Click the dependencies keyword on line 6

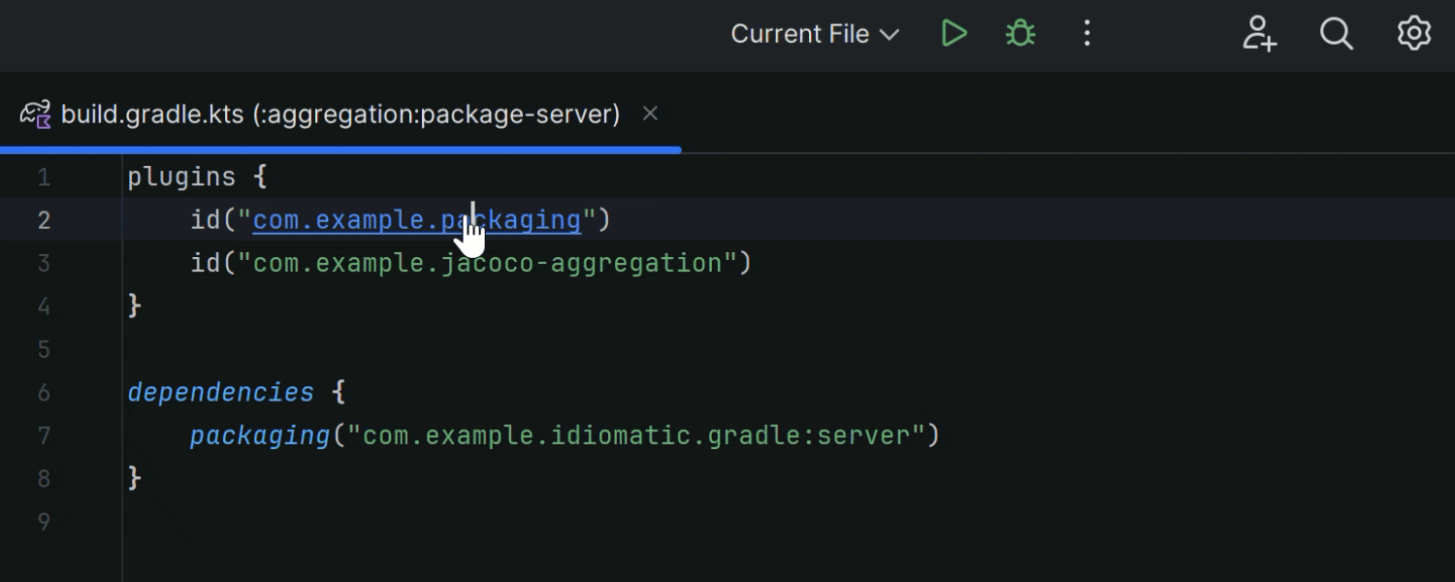(x=221, y=392)
